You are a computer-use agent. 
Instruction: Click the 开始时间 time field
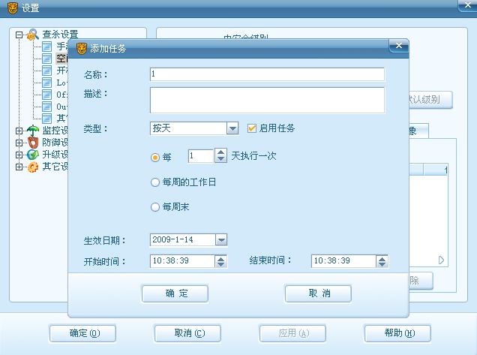click(x=182, y=261)
